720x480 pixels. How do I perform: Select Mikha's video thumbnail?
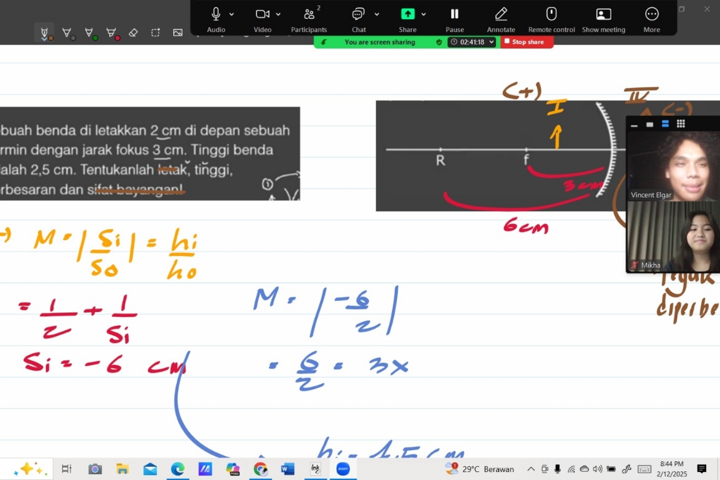[x=673, y=236]
